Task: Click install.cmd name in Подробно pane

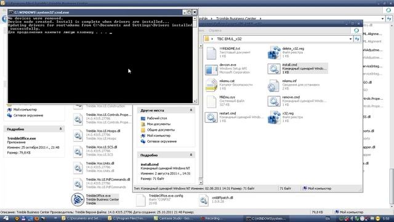Action: coord(150,165)
